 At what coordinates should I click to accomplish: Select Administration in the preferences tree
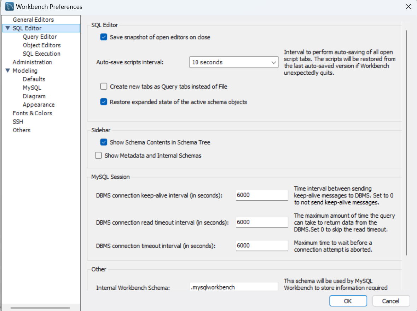[x=32, y=62]
